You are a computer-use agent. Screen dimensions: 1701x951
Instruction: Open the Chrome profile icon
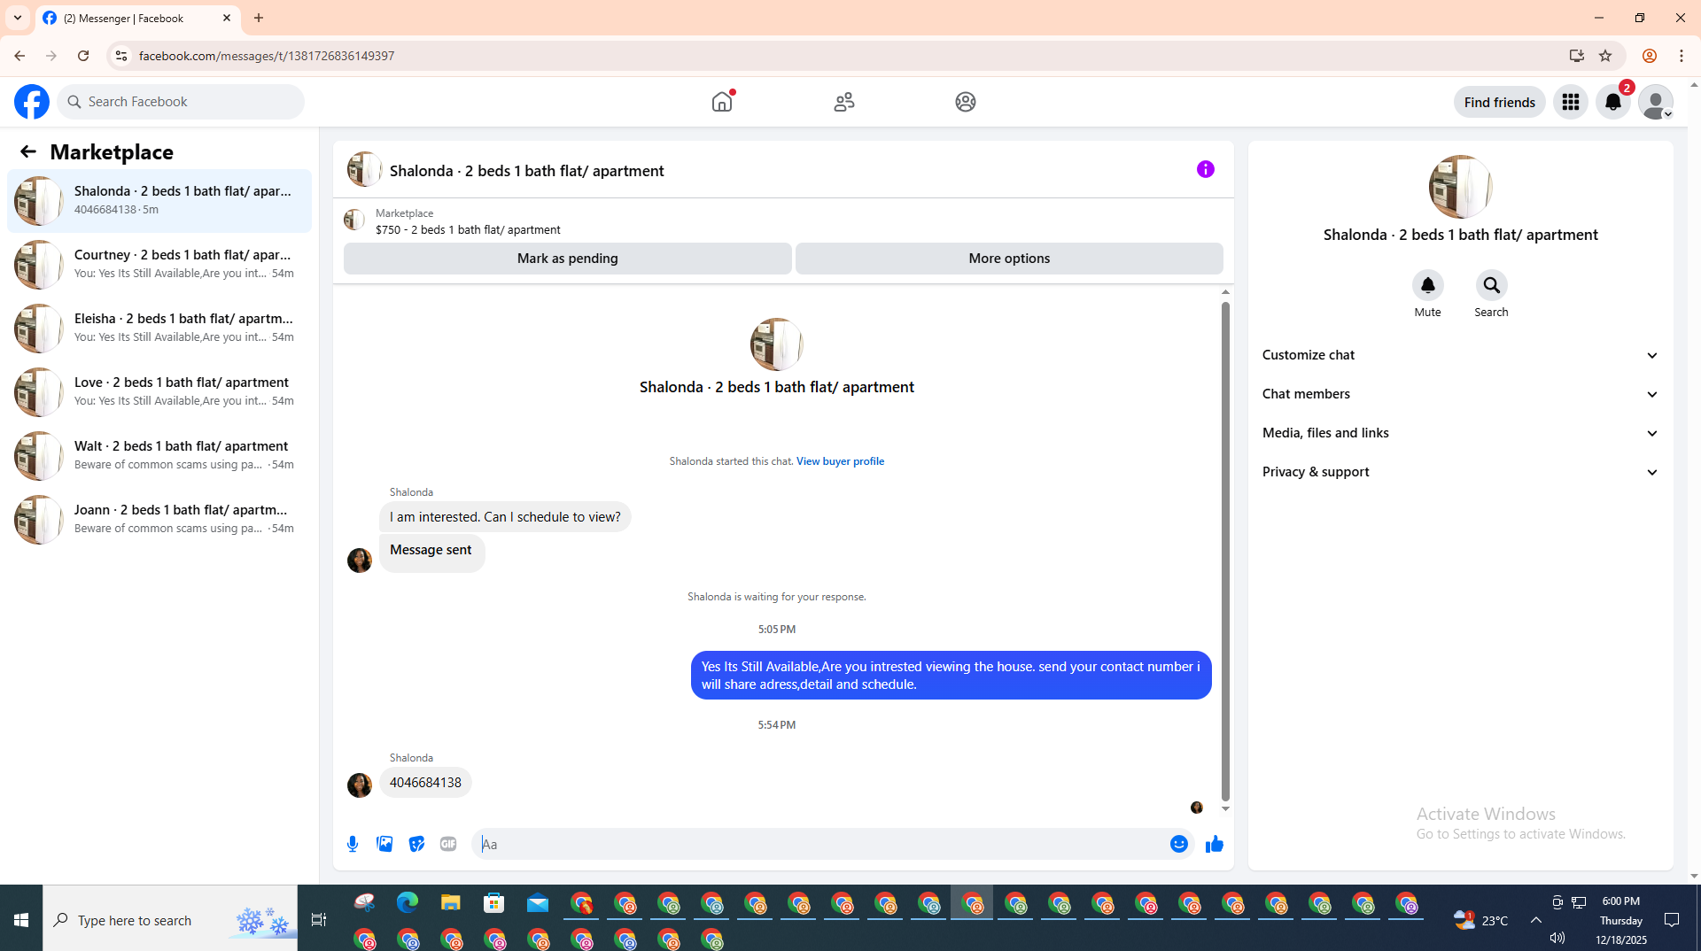1649,56
